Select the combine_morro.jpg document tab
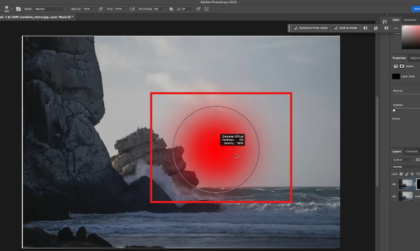Viewport: 420px width, 251px height. 37,17
